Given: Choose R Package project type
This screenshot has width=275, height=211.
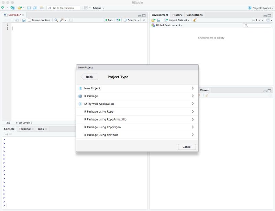Looking at the screenshot, I should (x=137, y=96).
